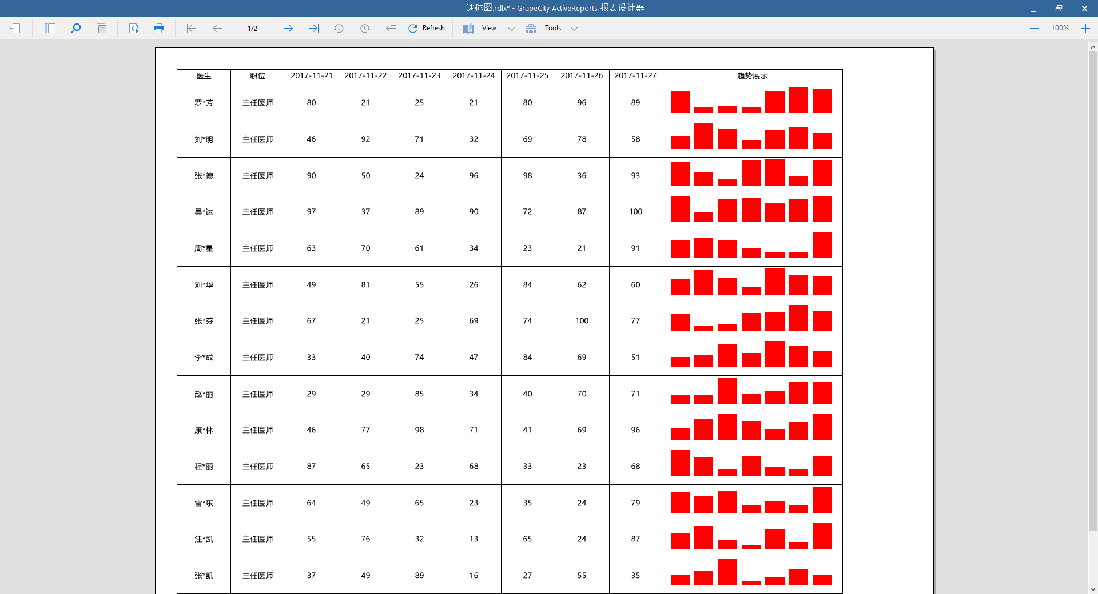Select the doctor name 吴*达

click(x=204, y=212)
